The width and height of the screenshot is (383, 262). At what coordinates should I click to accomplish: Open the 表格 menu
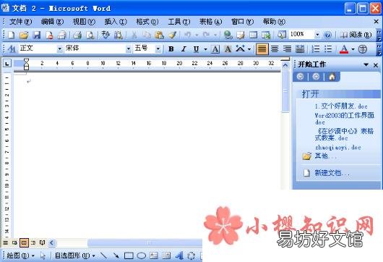[210, 22]
